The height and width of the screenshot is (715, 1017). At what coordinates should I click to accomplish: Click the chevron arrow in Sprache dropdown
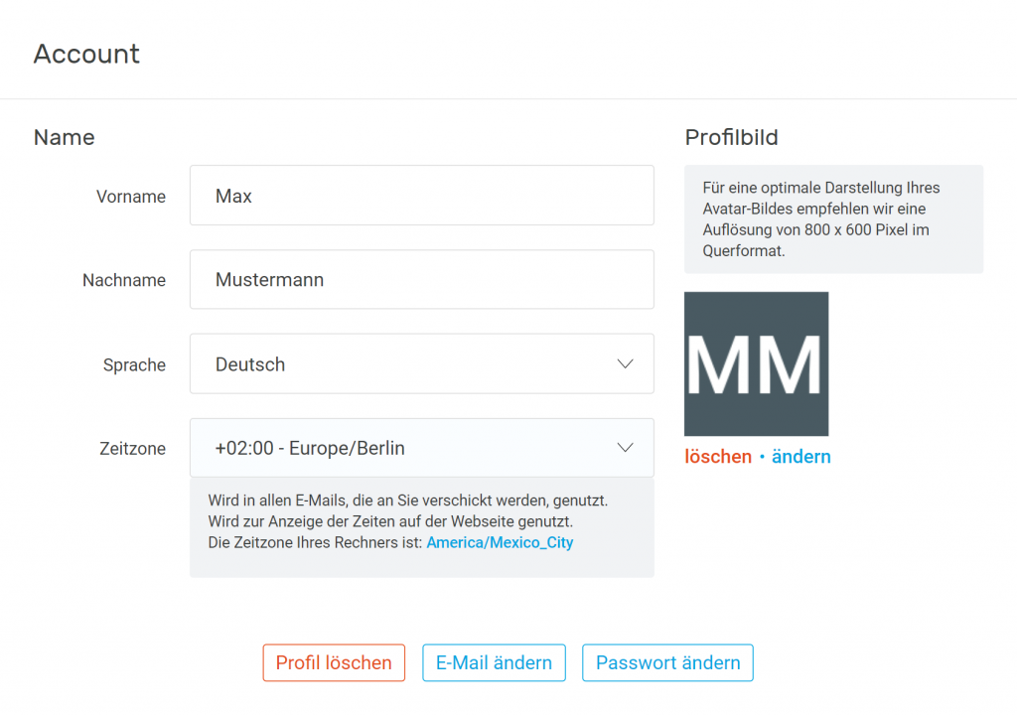pyautogui.click(x=625, y=364)
